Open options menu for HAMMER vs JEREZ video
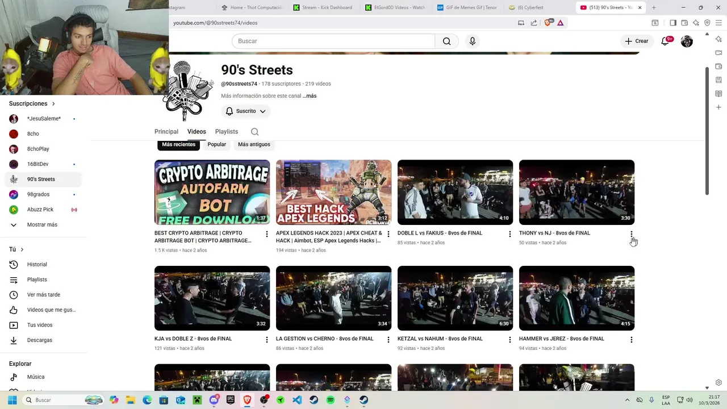Viewport: 727px width, 409px height. click(x=631, y=340)
